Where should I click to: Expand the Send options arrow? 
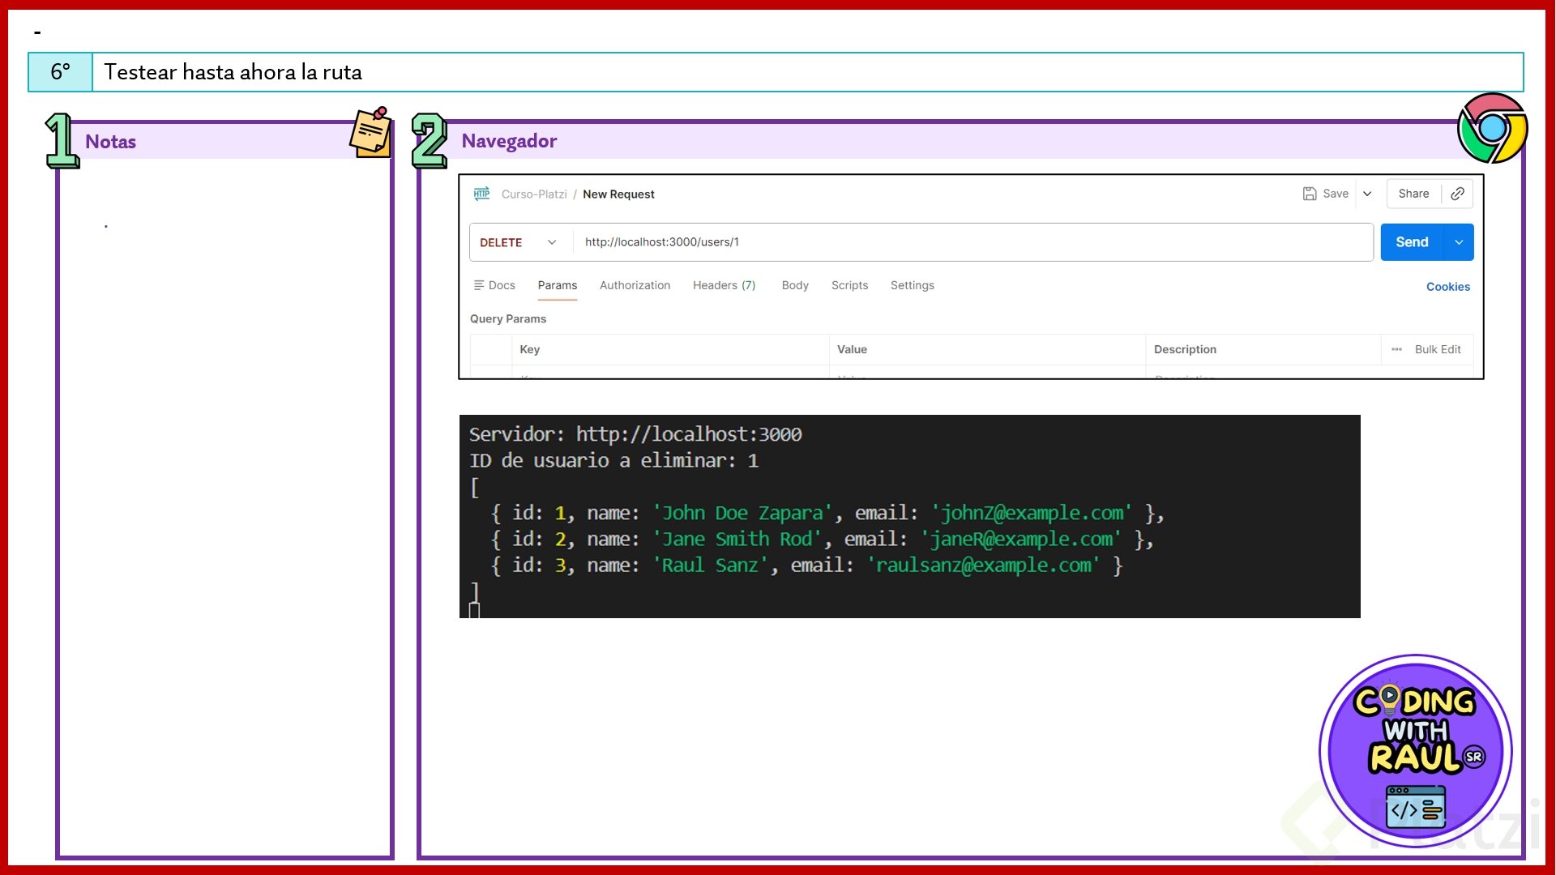click(x=1459, y=242)
